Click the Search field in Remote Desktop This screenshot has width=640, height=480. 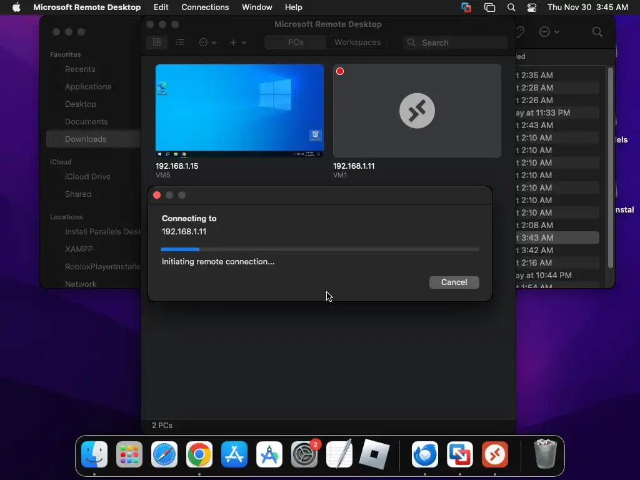tap(456, 42)
